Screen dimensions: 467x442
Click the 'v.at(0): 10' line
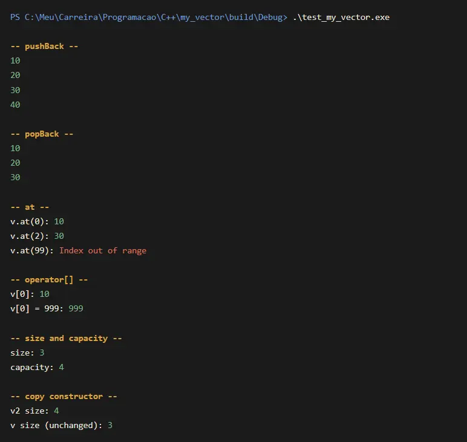pyautogui.click(x=38, y=221)
